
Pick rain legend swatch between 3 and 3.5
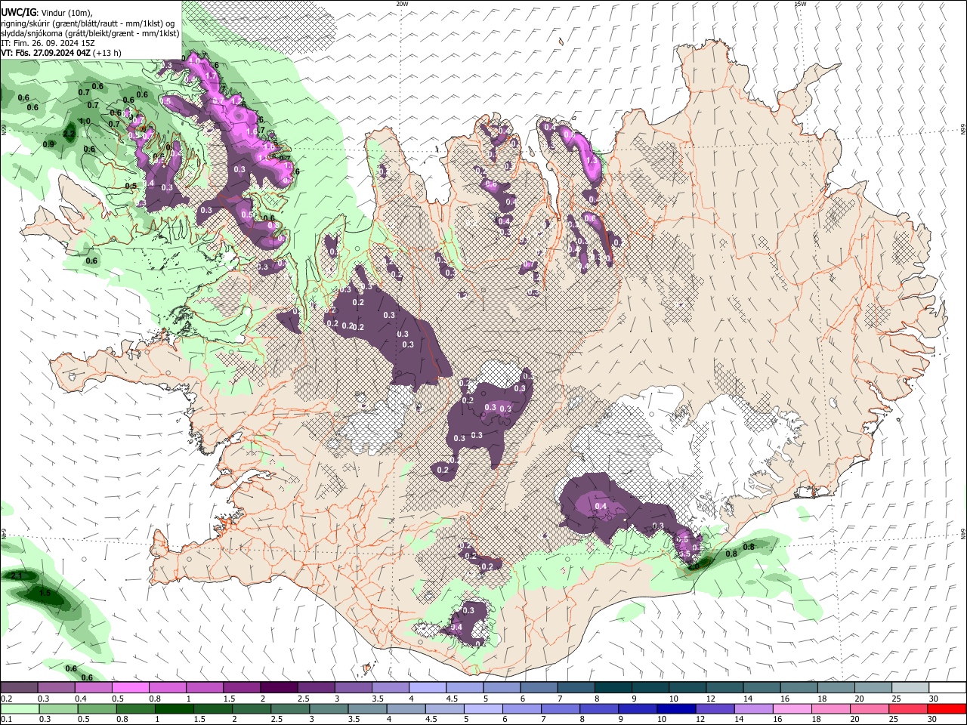click(x=329, y=709)
